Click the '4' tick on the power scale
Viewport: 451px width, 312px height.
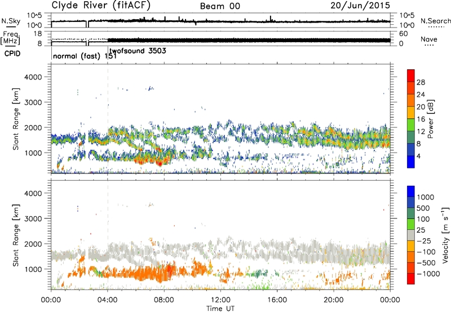coord(418,156)
